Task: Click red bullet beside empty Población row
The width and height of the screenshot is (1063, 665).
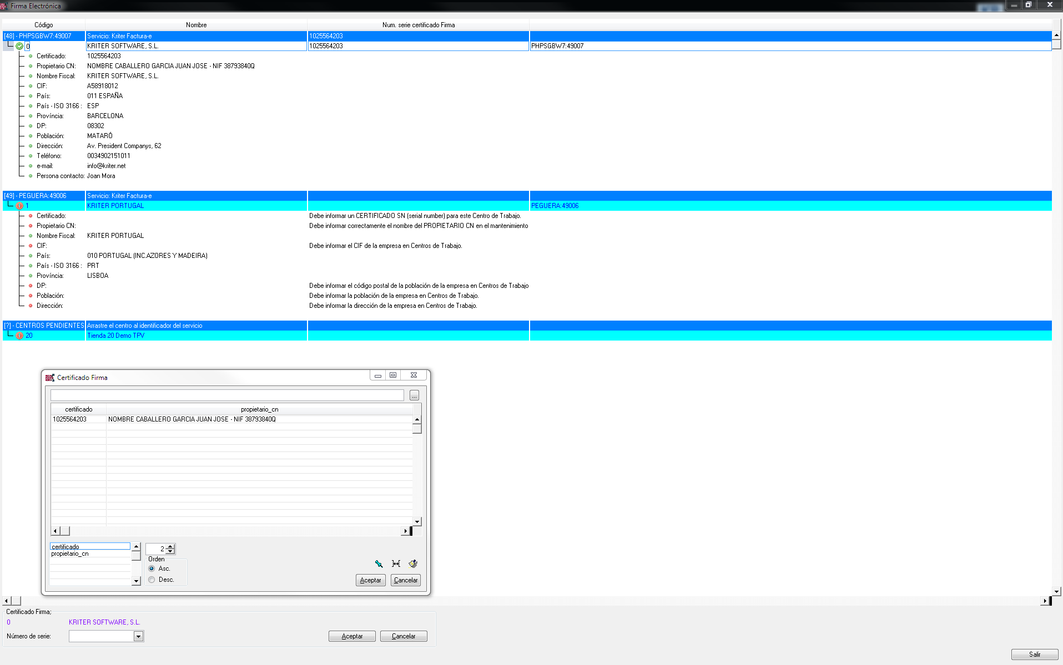Action: tap(31, 296)
